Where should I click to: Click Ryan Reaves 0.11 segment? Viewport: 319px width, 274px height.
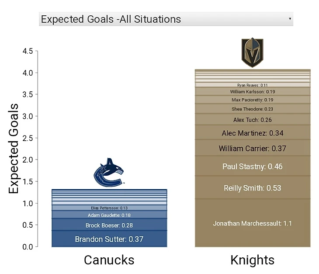[x=252, y=85]
